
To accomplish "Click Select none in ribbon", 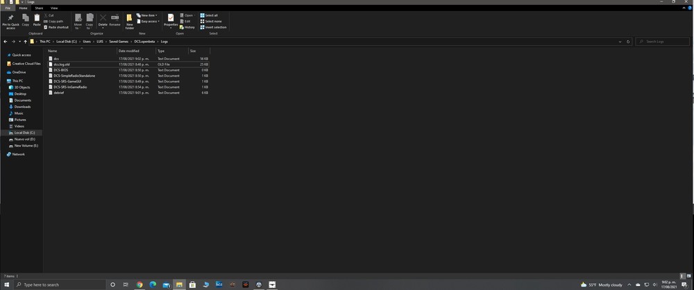I will [x=211, y=21].
